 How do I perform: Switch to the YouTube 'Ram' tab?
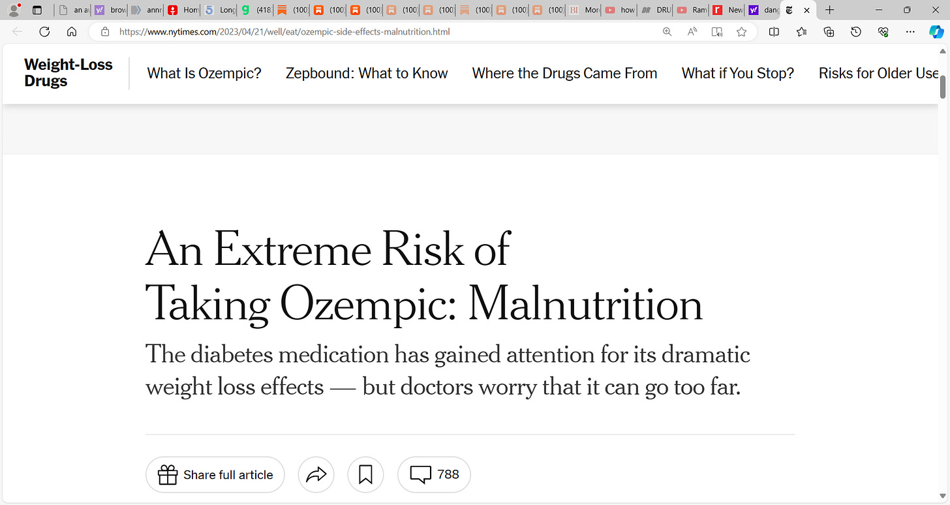pyautogui.click(x=692, y=10)
